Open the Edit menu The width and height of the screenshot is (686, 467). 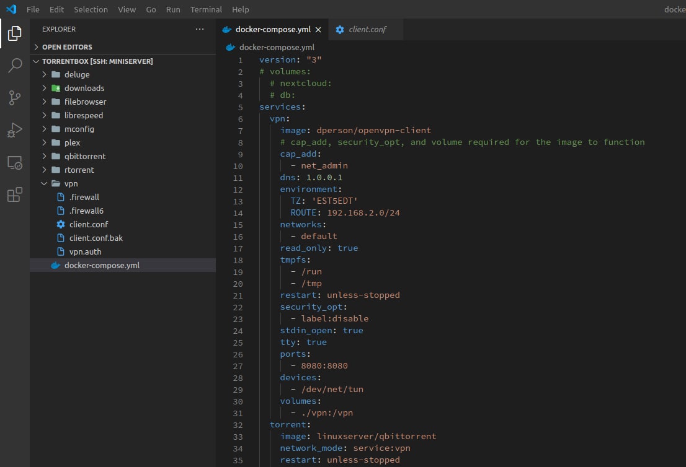pos(56,9)
